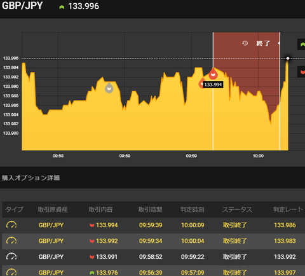Click the 133.980 price axis label

[11, 133]
